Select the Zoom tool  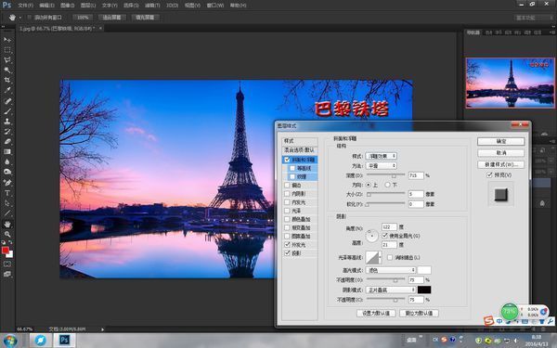[7, 235]
